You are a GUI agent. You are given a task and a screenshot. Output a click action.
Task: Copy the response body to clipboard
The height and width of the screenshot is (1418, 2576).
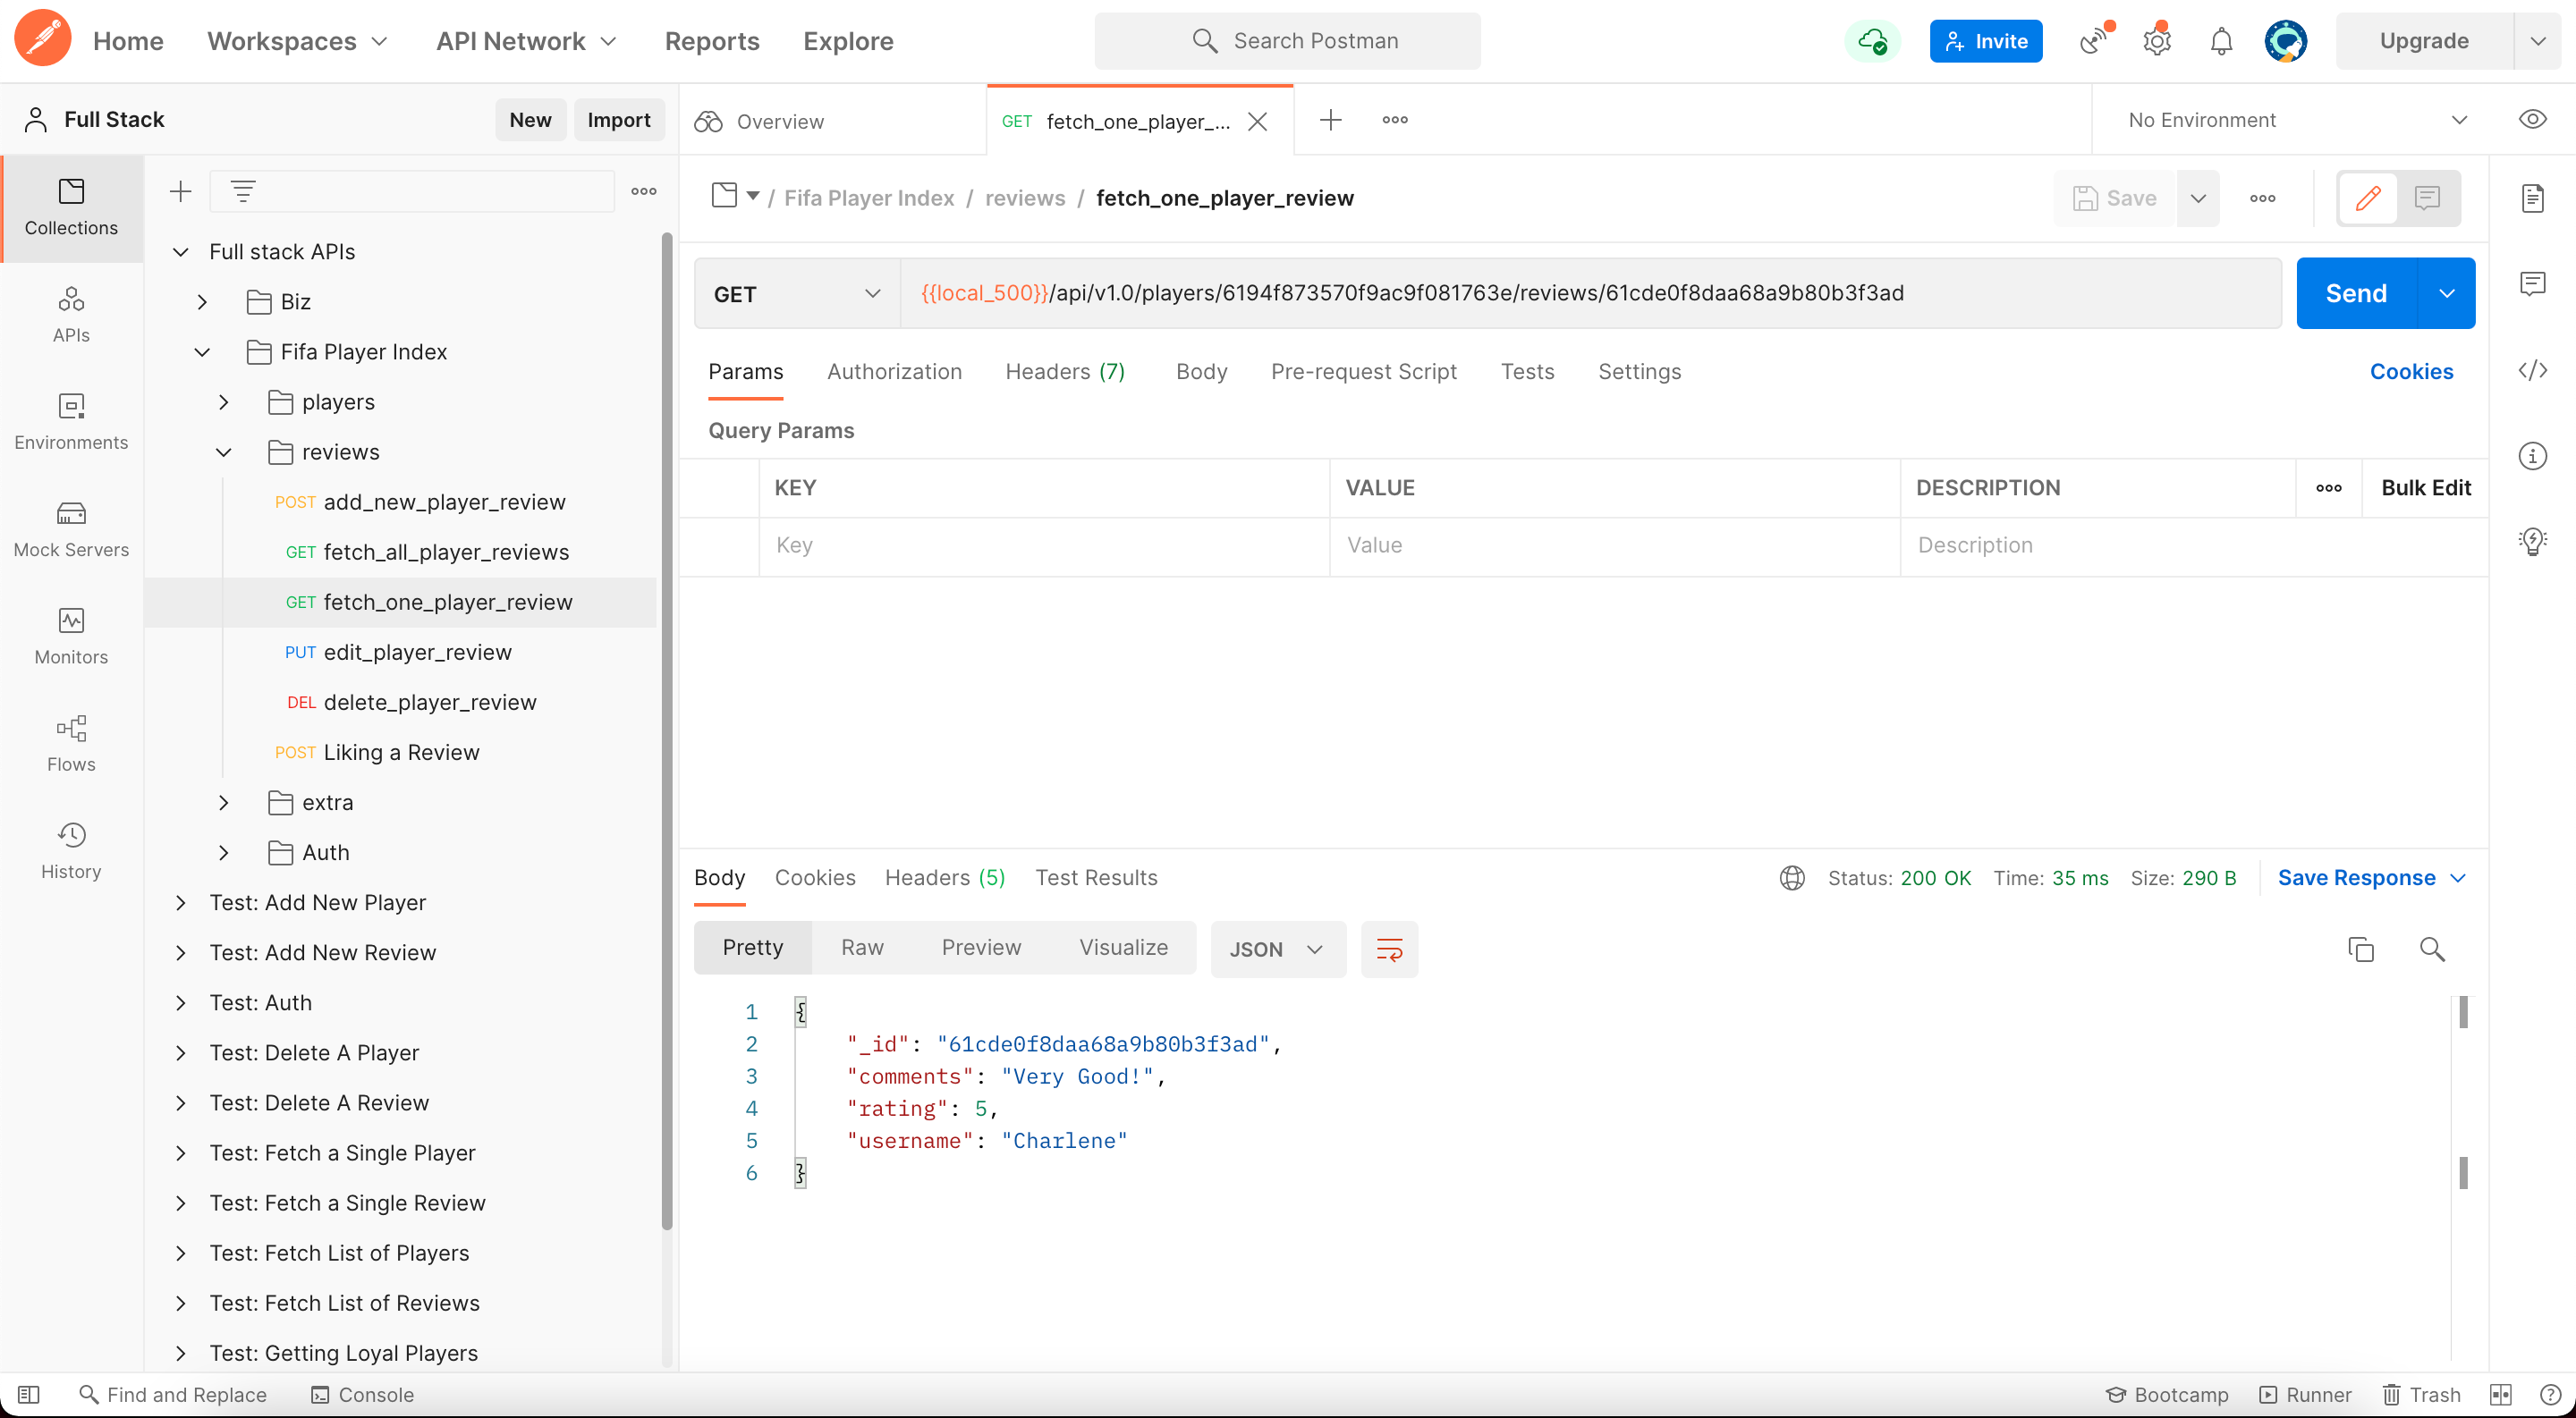click(2360, 949)
